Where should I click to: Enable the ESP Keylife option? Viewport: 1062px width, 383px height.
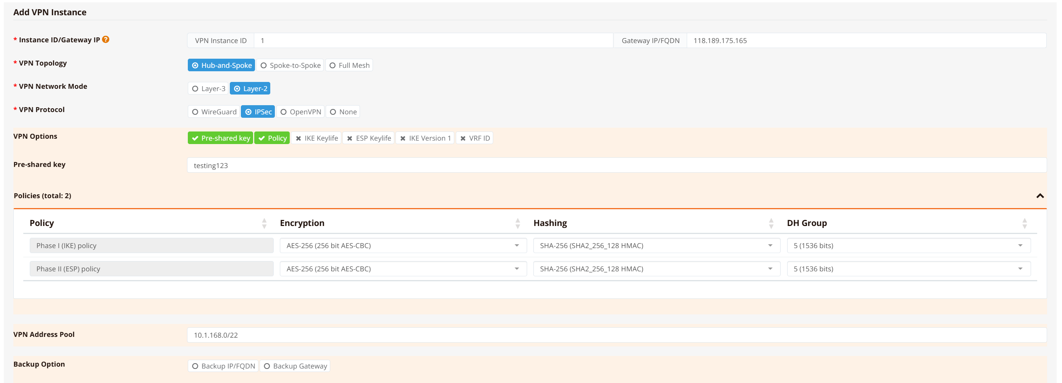point(368,138)
